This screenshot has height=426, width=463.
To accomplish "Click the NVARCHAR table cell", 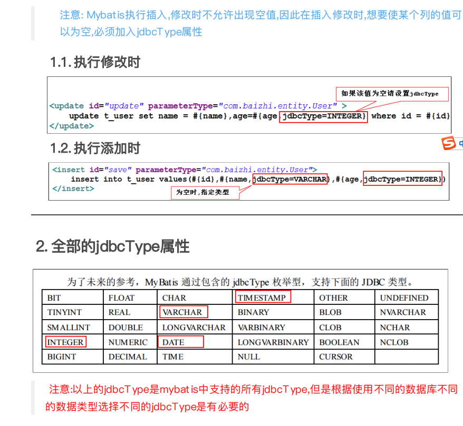I will point(407,312).
